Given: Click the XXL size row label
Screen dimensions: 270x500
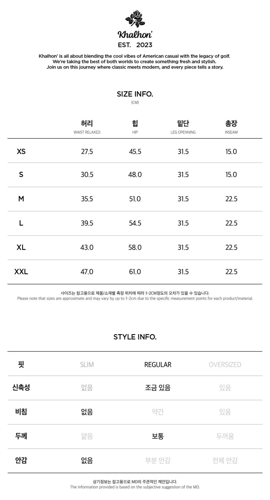Looking at the screenshot, I should pos(21,272).
